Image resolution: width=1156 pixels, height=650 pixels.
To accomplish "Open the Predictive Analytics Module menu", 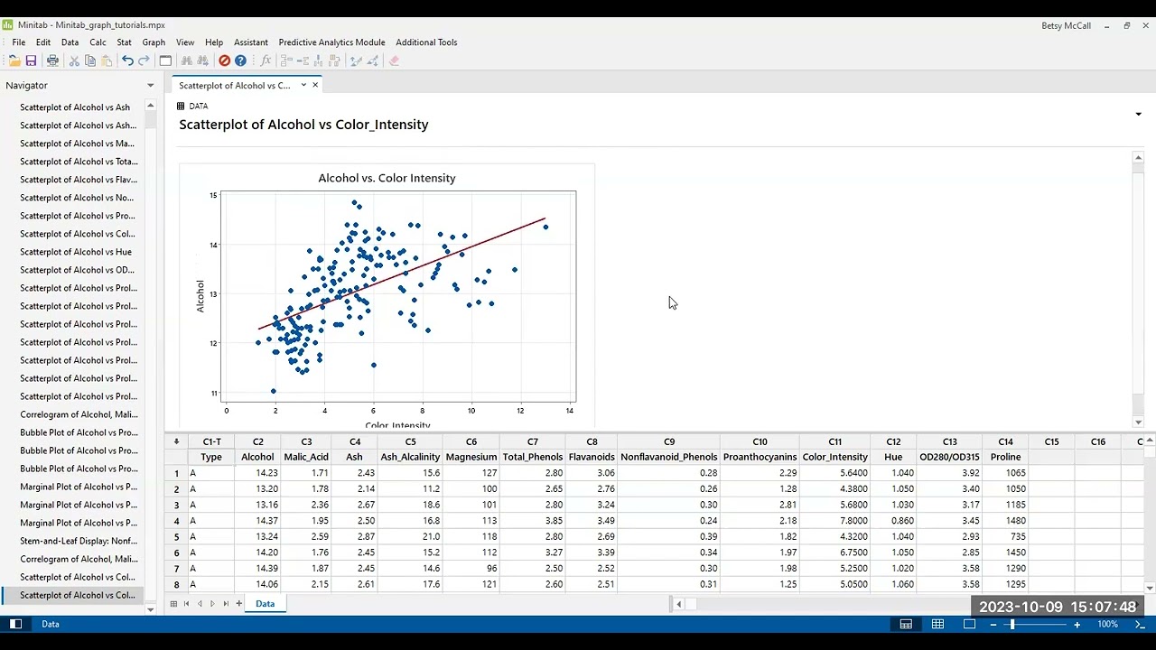I will (x=331, y=42).
